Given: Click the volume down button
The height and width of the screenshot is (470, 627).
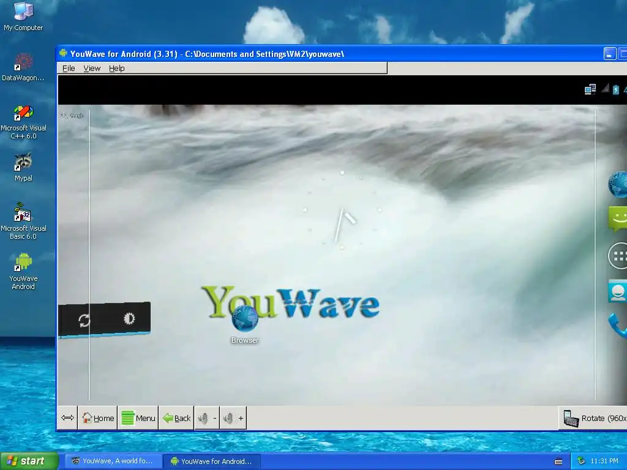Looking at the screenshot, I should pos(207,418).
